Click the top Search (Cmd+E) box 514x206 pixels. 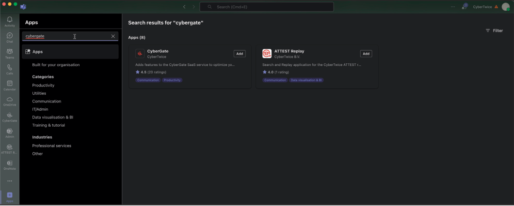click(x=267, y=7)
